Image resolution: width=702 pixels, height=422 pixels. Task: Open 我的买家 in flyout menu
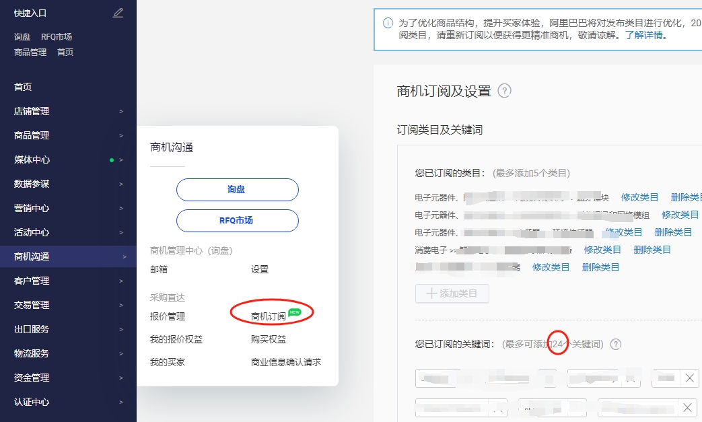click(168, 362)
